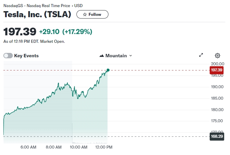Click the 6:00 AM time axis label

(28, 147)
